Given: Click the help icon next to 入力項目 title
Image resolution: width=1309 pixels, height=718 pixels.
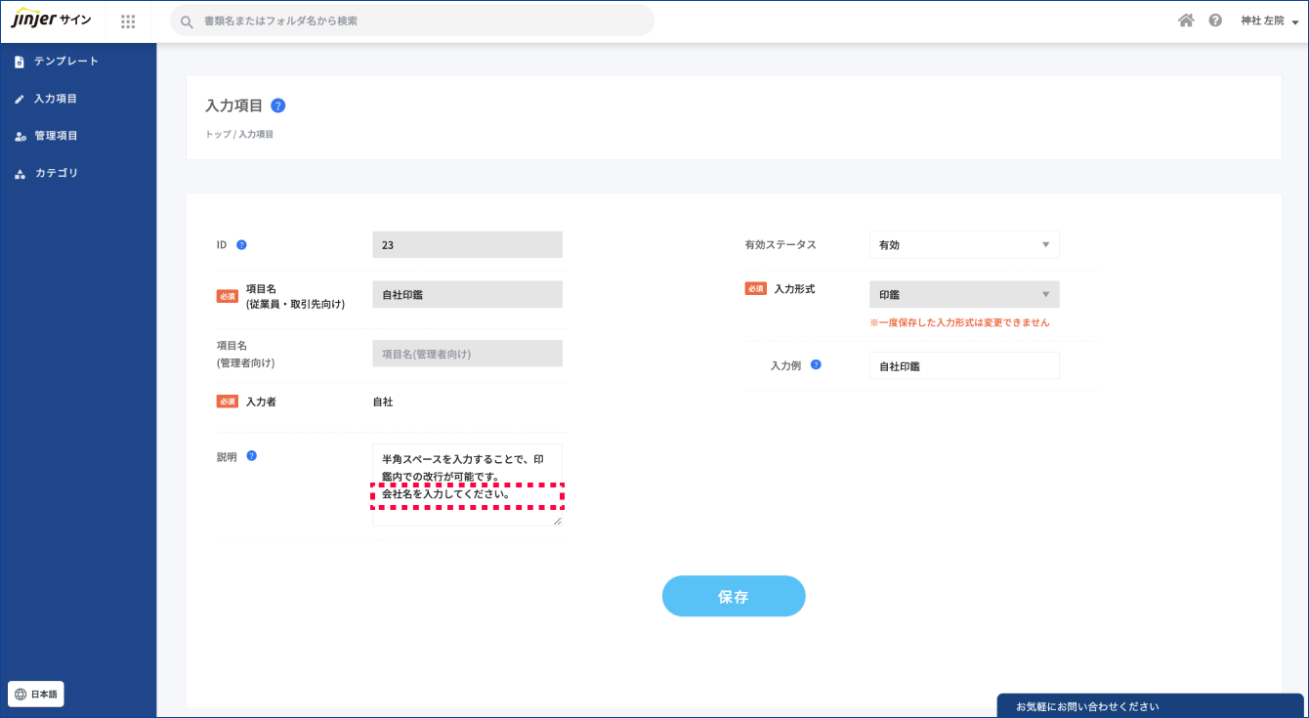Looking at the screenshot, I should coord(278,106).
